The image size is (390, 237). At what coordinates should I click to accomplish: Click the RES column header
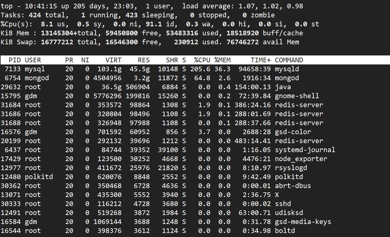tap(144, 60)
